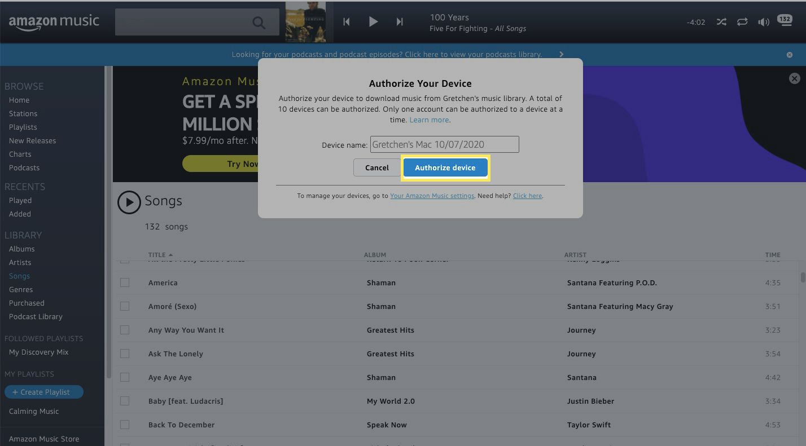Open Purchased in the Library

point(27,303)
